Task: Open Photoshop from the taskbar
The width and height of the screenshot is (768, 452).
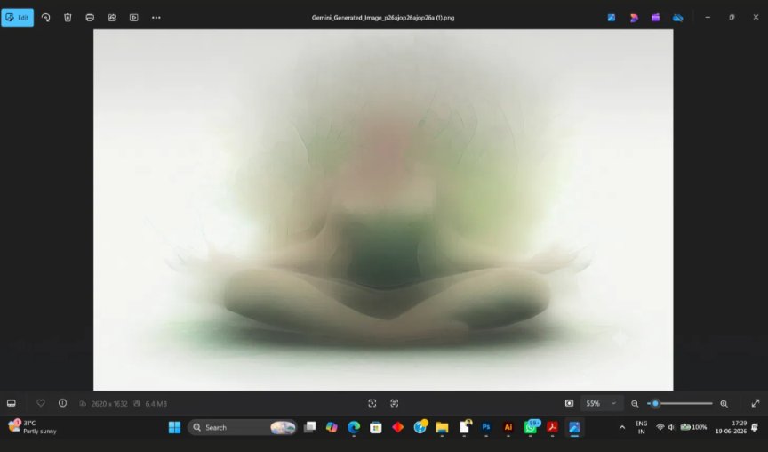Action: tap(486, 427)
